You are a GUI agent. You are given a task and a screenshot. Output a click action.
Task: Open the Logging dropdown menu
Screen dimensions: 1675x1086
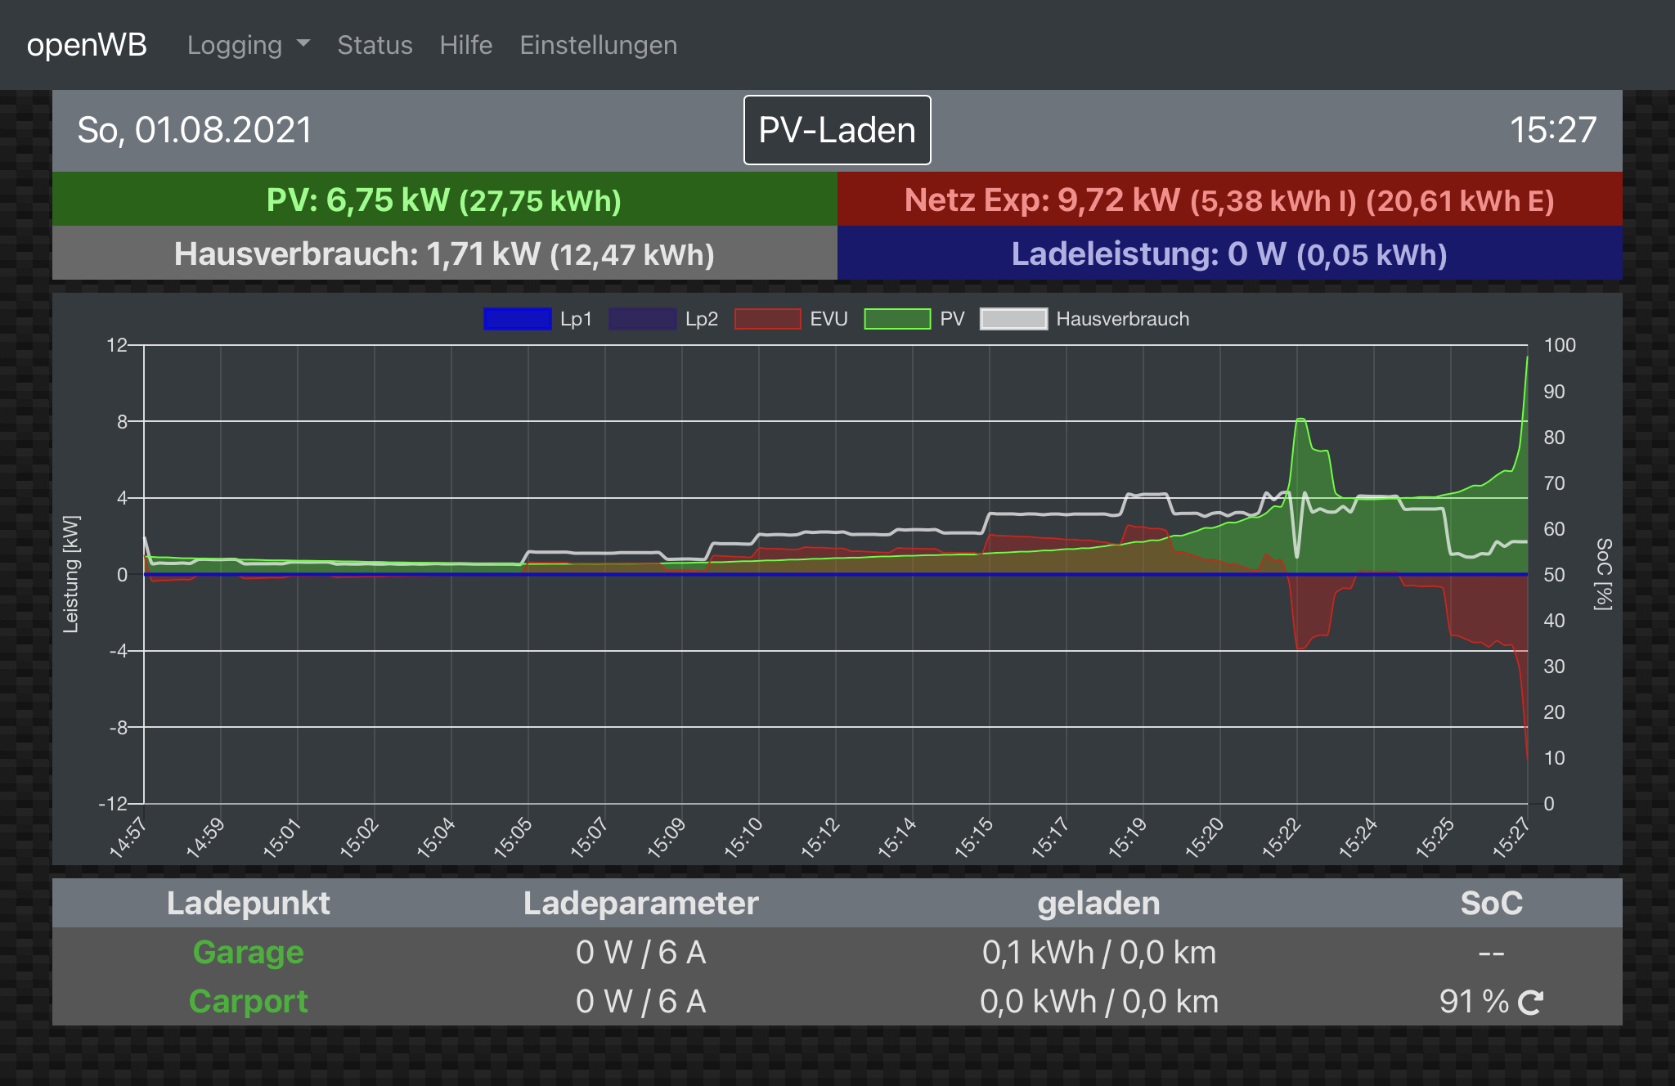click(x=236, y=45)
